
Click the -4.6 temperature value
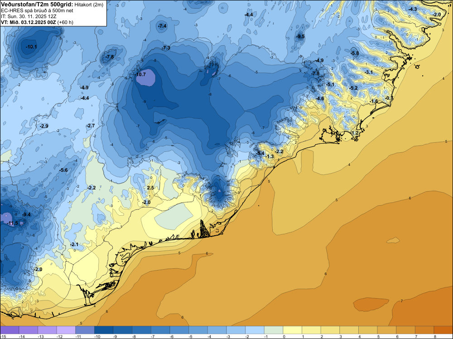pos(320,98)
